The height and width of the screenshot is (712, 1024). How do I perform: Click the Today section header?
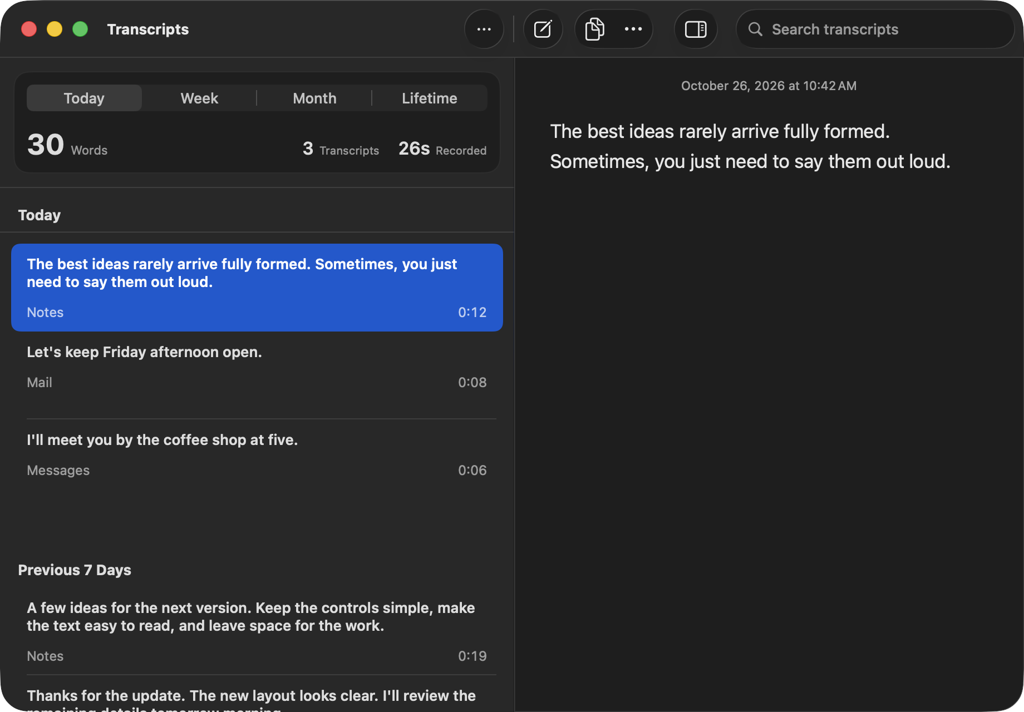tap(39, 215)
